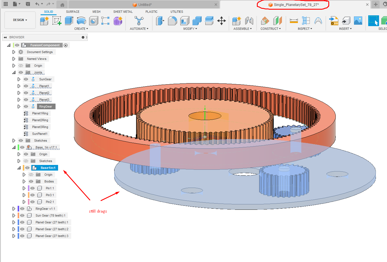387x262 pixels.
Task: Expand the Named Views node
Action: coord(14,59)
